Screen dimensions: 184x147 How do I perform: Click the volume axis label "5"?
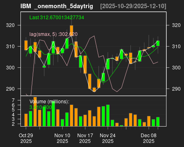tap(13, 110)
